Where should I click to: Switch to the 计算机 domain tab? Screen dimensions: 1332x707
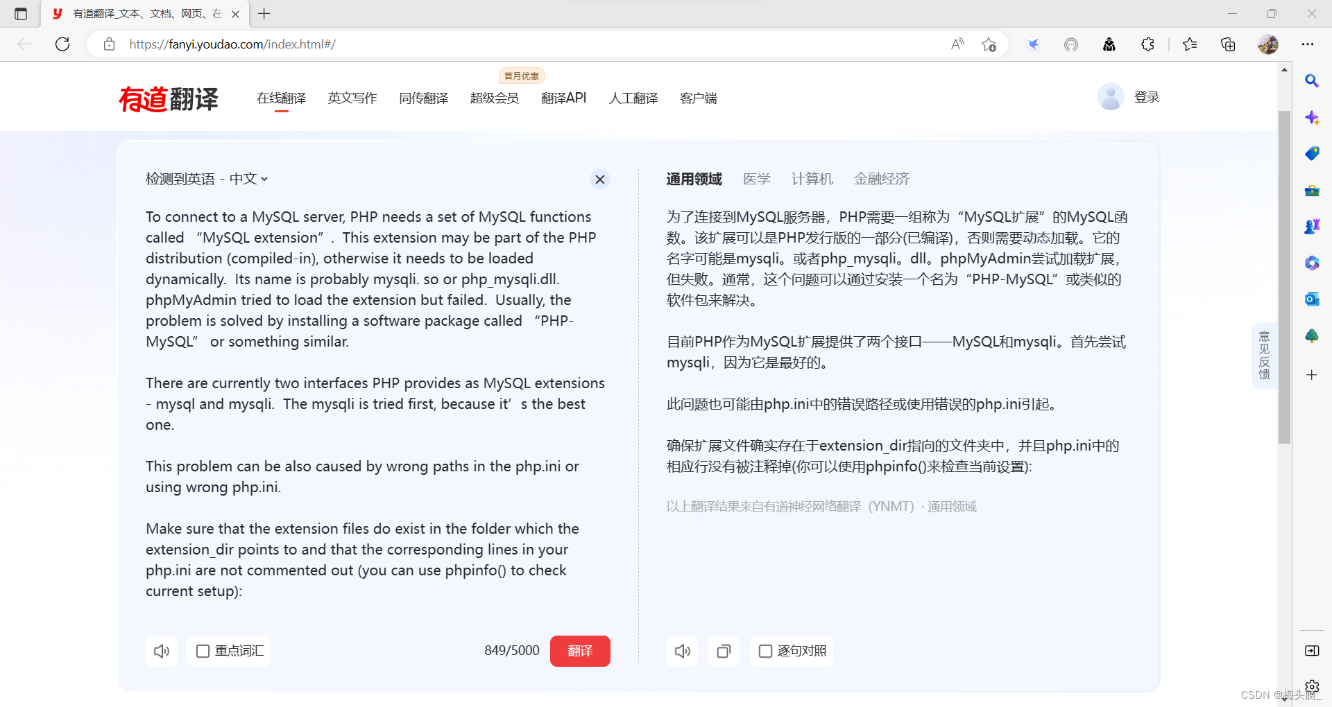pyautogui.click(x=812, y=179)
